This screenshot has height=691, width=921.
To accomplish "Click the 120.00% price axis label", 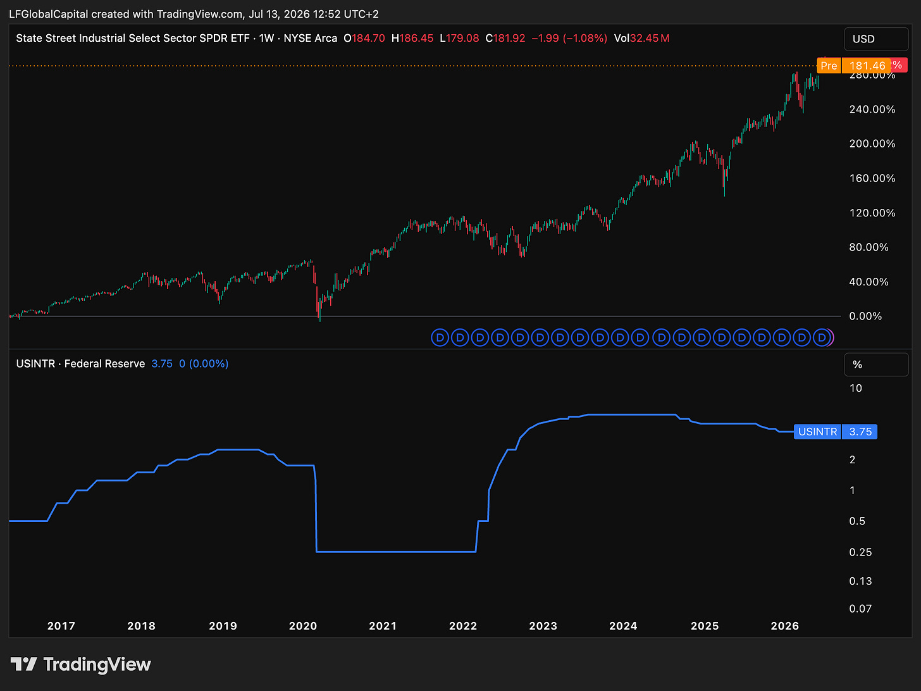I will (872, 213).
